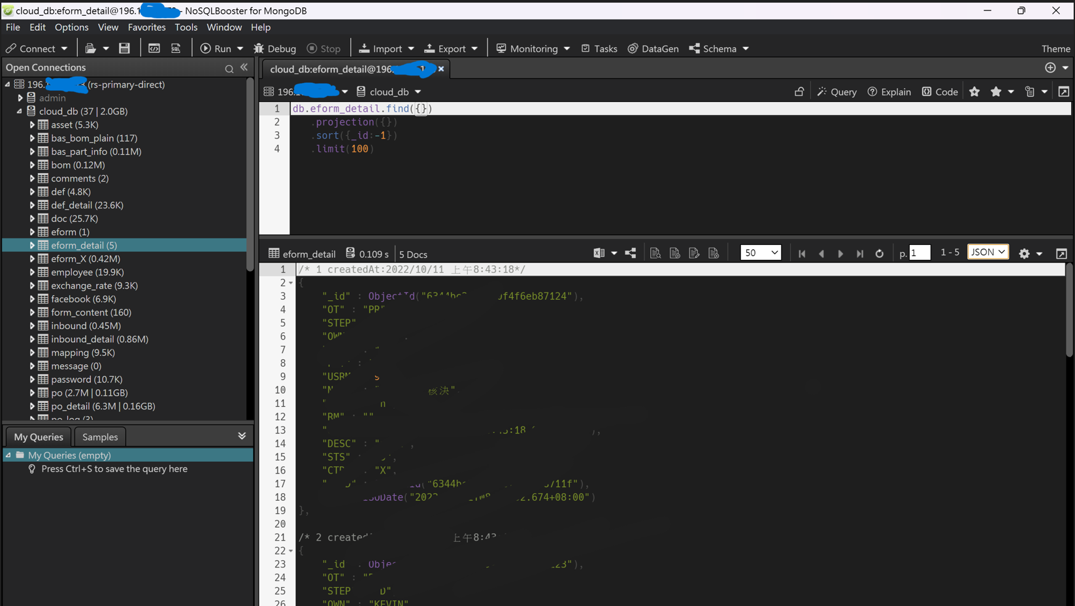Click the Run button
The image size is (1075, 606).
coord(216,49)
